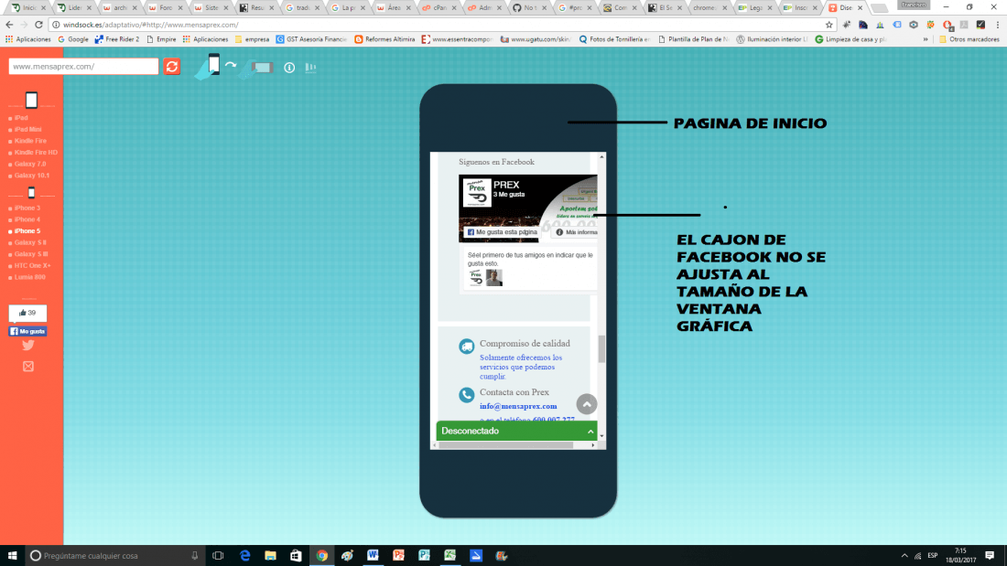The height and width of the screenshot is (566, 1007).
Task: Select iPhone 5 device preview
Action: click(27, 231)
